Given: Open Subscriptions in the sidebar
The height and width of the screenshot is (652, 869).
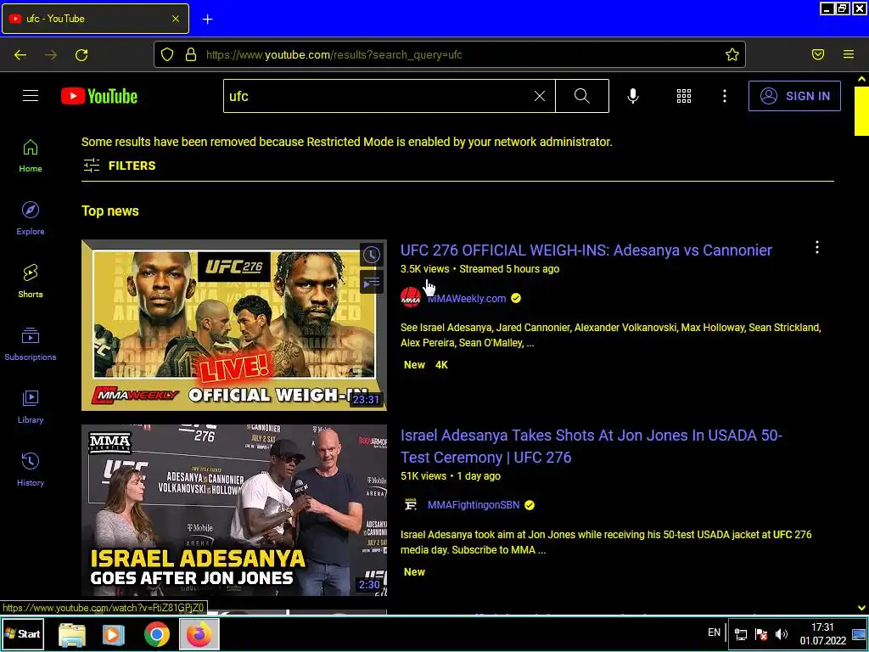Looking at the screenshot, I should (31, 344).
